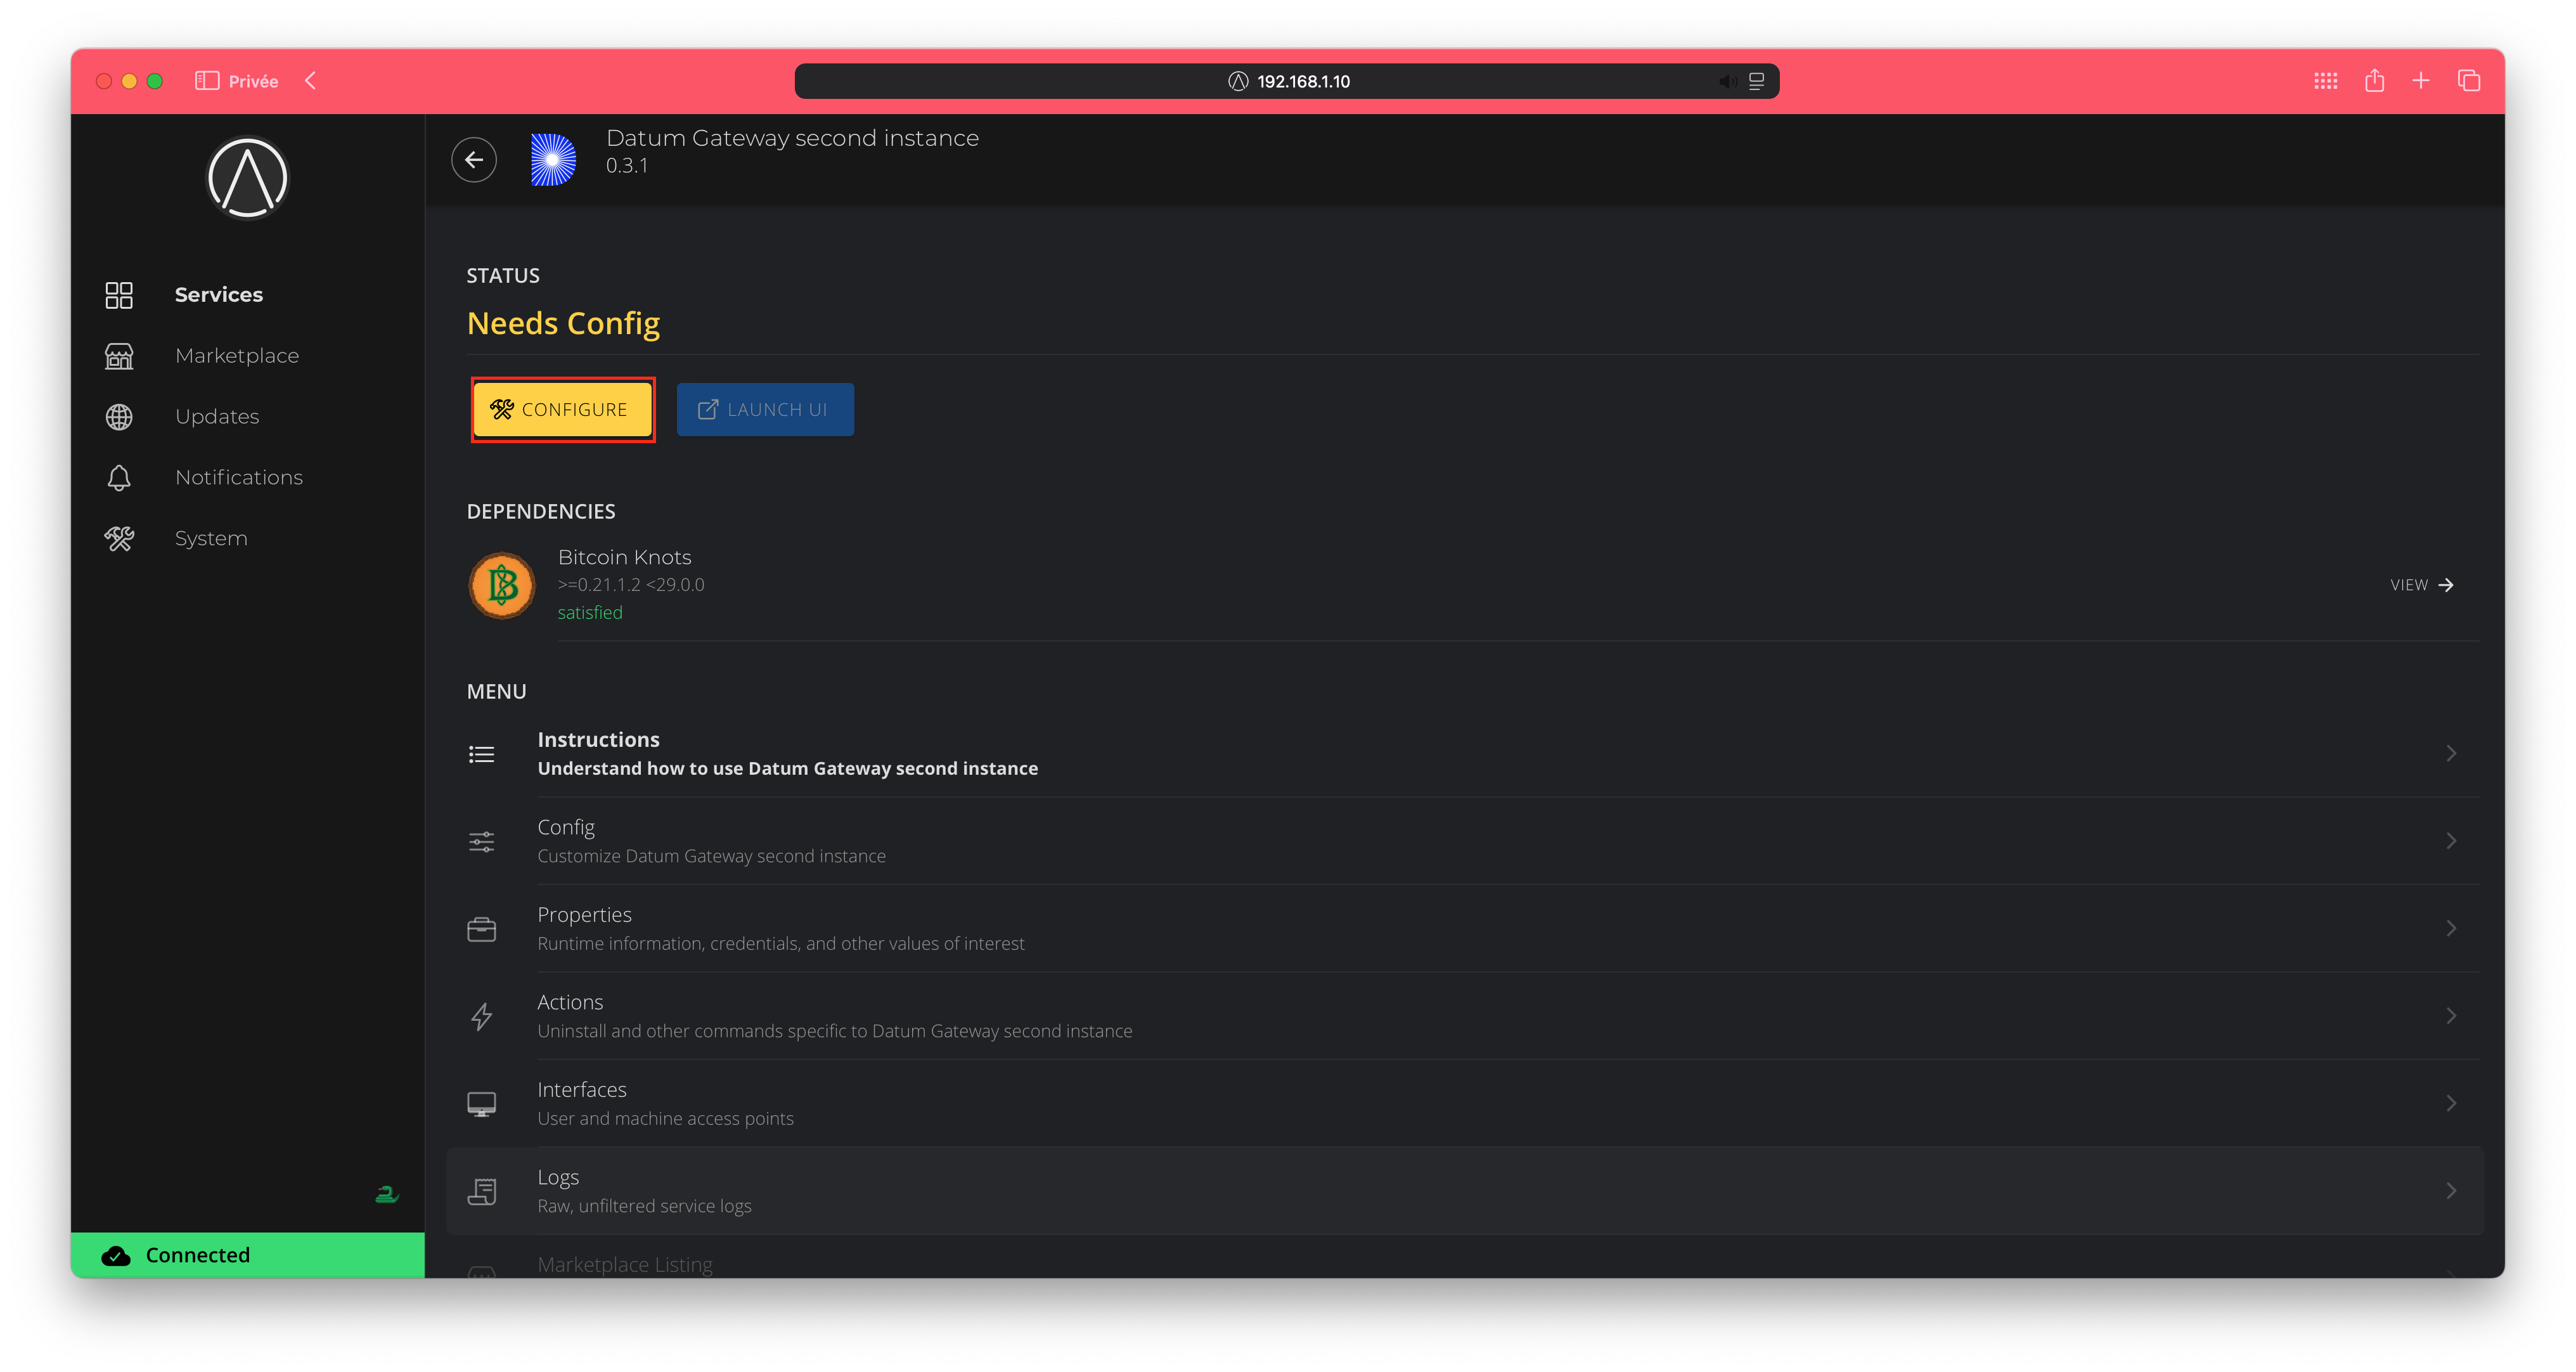Open a new tab with plus icon
This screenshot has height=1372, width=2576.
tap(2420, 81)
